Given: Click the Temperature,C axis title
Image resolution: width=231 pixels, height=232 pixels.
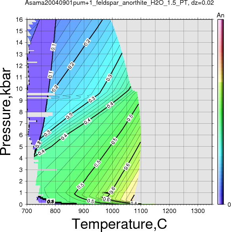Looking at the screenshot, I should (x=119, y=224).
